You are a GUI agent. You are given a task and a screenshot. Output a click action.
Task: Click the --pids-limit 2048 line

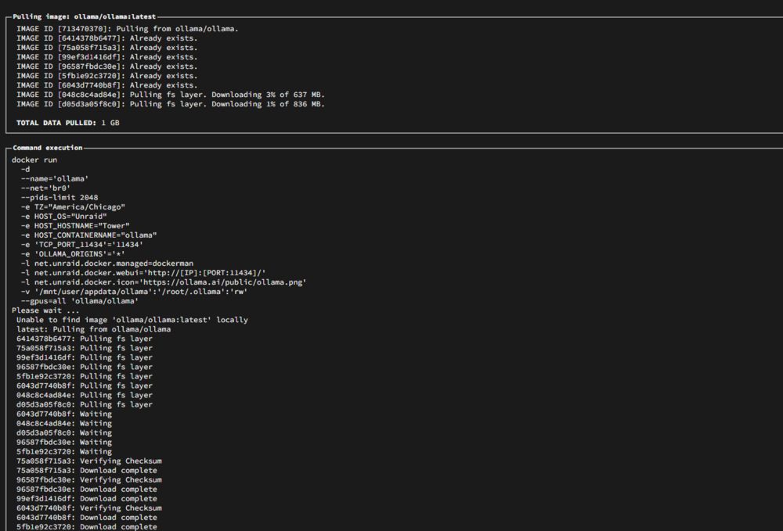[60, 197]
